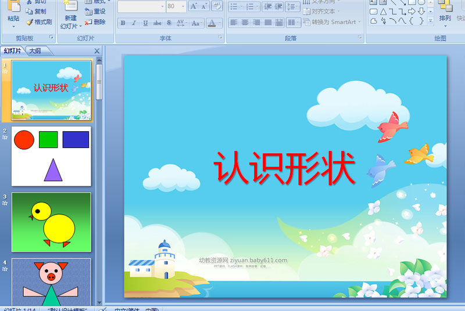Select slide 3 thumbnail with yellow chick

[x=51, y=222]
